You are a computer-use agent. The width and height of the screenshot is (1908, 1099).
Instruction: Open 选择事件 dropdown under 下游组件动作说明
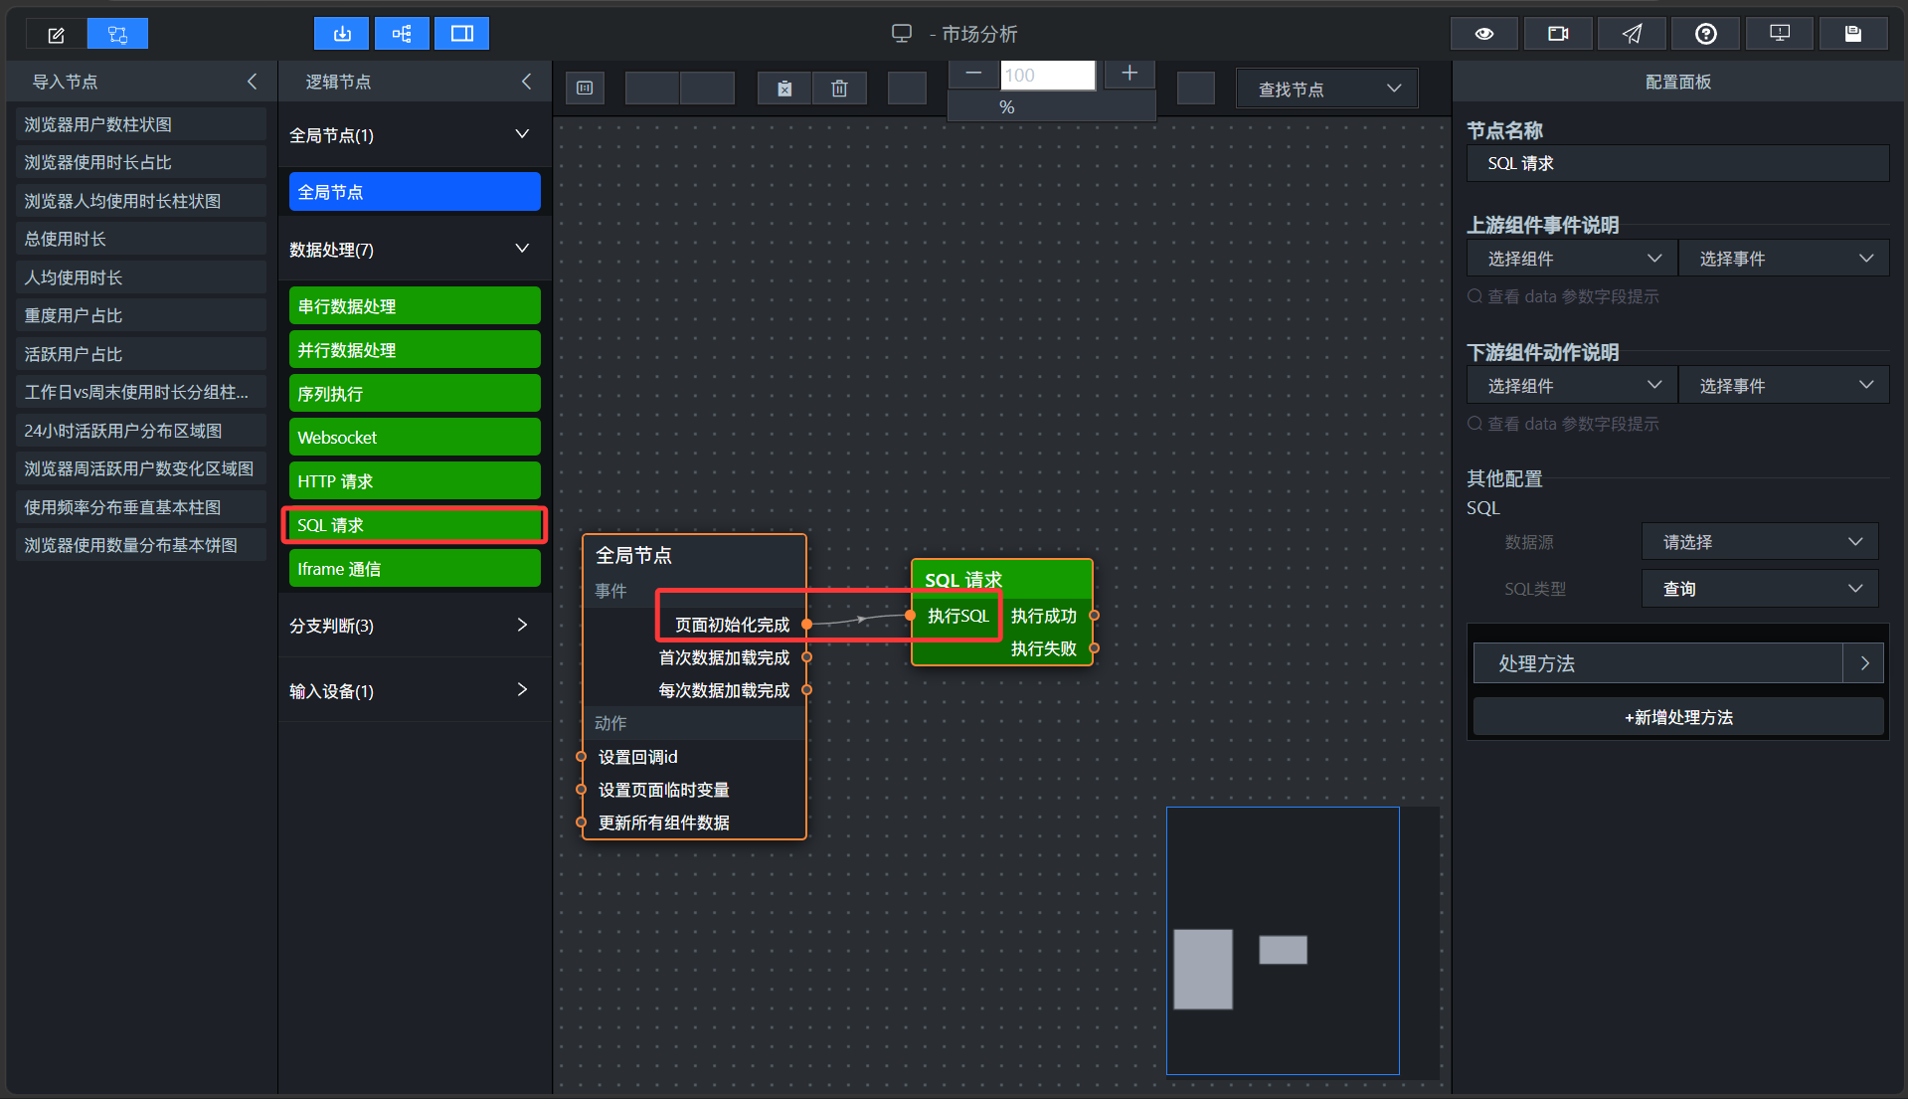click(1784, 386)
